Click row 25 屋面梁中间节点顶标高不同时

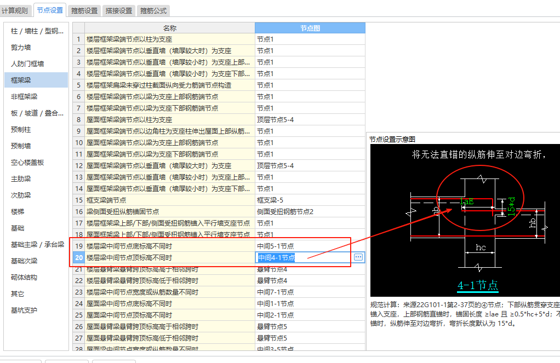pyautogui.click(x=170, y=315)
